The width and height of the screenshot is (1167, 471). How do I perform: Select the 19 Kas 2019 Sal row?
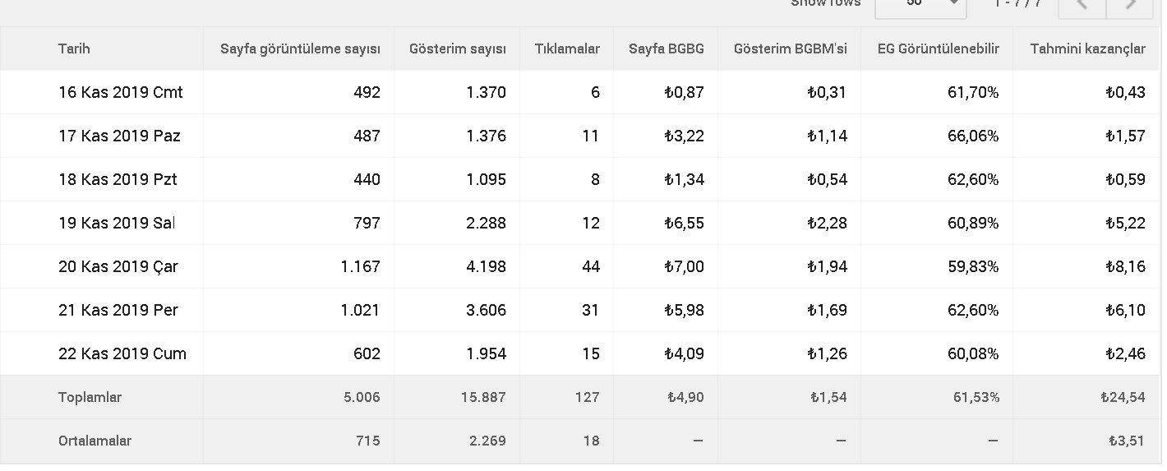pos(581,223)
